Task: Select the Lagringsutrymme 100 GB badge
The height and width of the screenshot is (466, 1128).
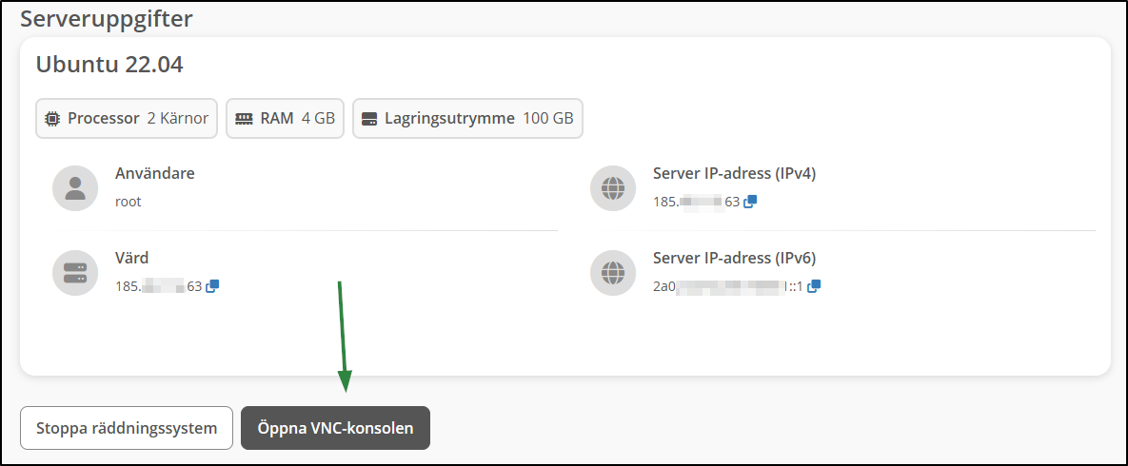Action: 467,119
